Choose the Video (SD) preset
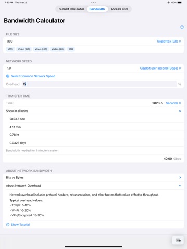The width and height of the screenshot is (187, 249). point(24,49)
